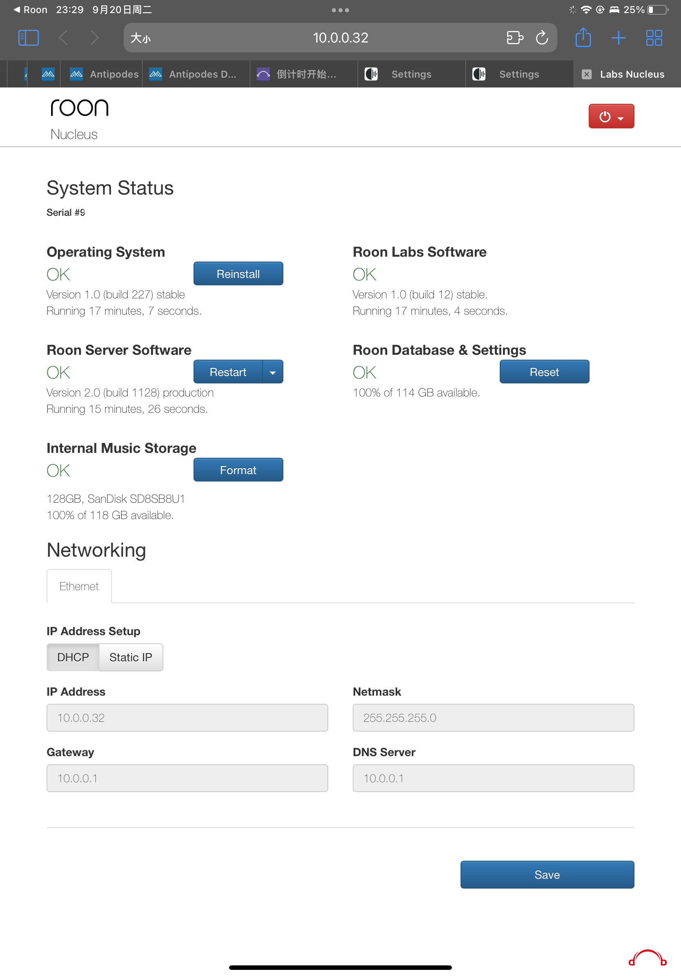
Task: Close the Labs Nucleus tab
Action: [586, 74]
